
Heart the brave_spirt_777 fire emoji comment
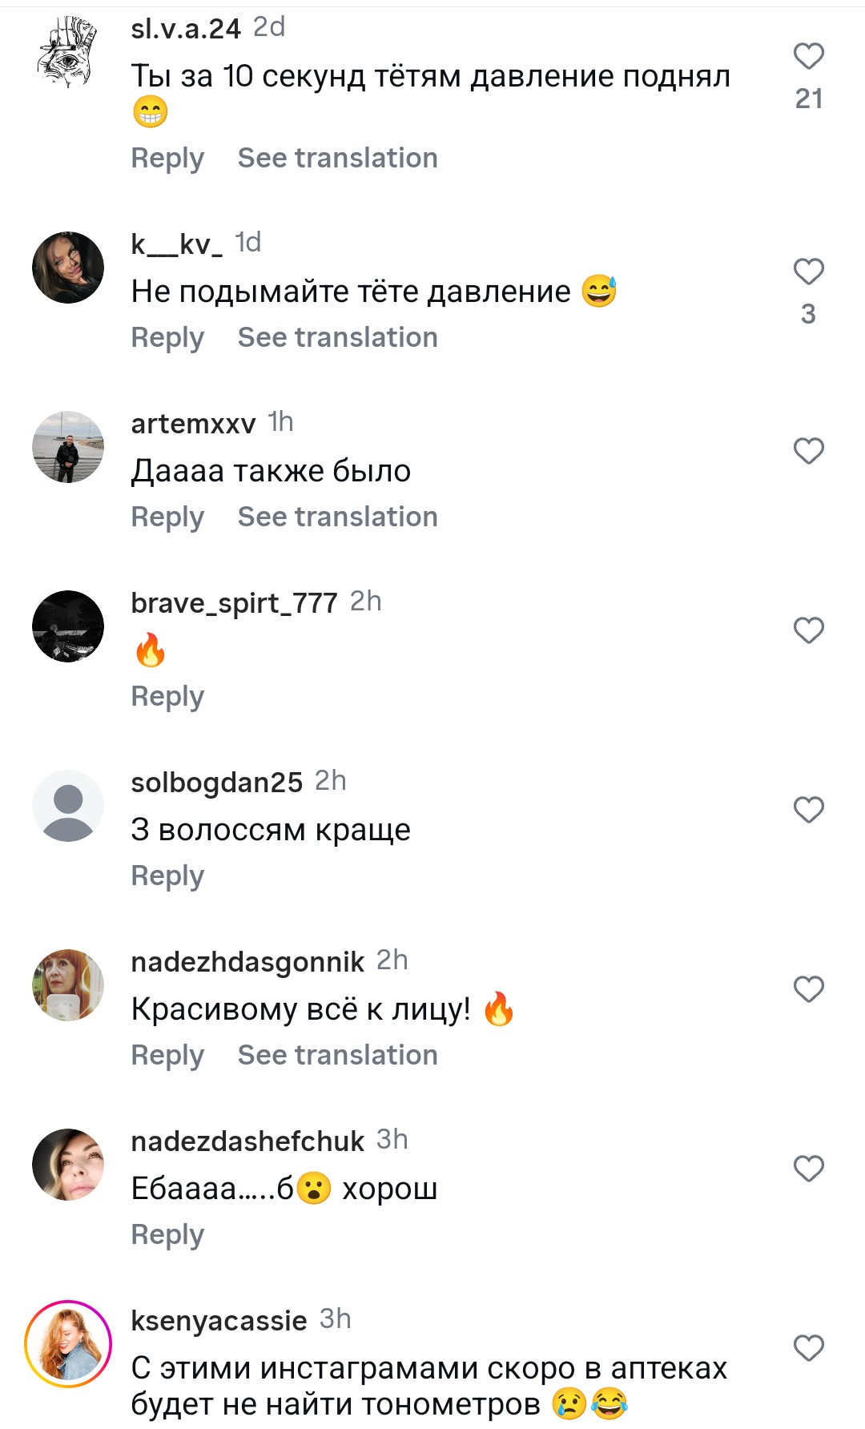coord(808,630)
